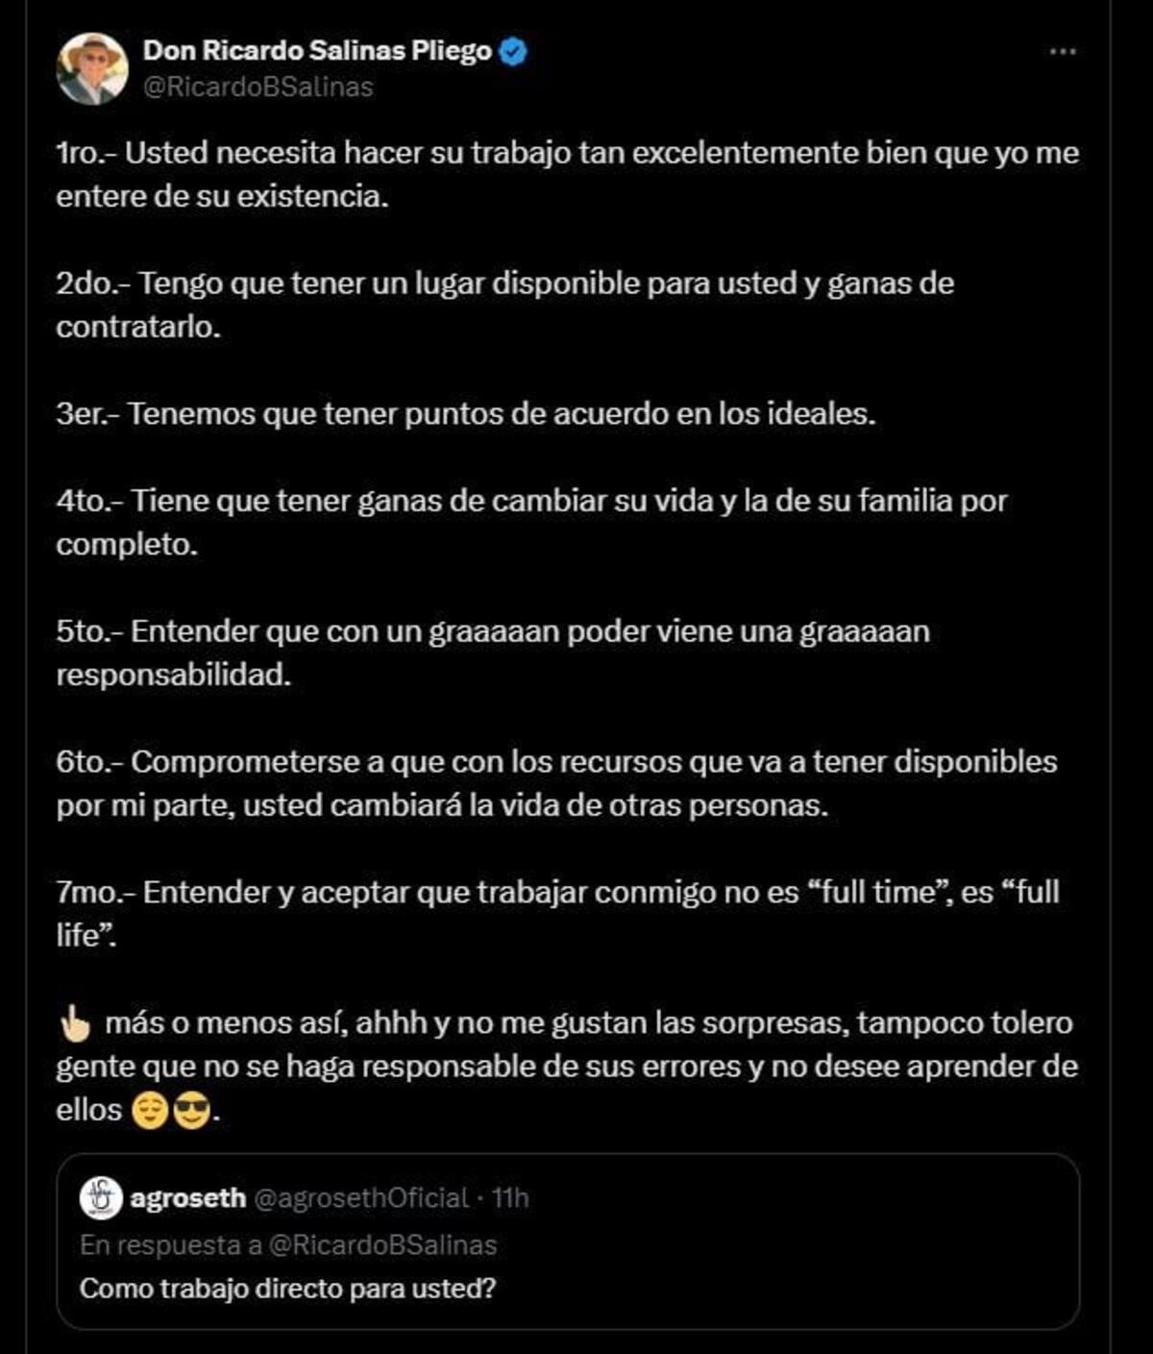Viewport: 1153px width, 1354px height.
Task: Open quoted tweet text "Como trabajo directo para usted?"
Action: coord(287,1289)
